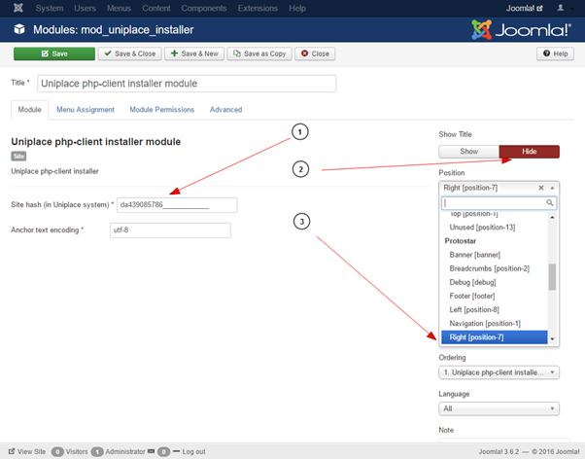Click the Visitors count badge
The height and width of the screenshot is (459, 585).
pyautogui.click(x=57, y=452)
